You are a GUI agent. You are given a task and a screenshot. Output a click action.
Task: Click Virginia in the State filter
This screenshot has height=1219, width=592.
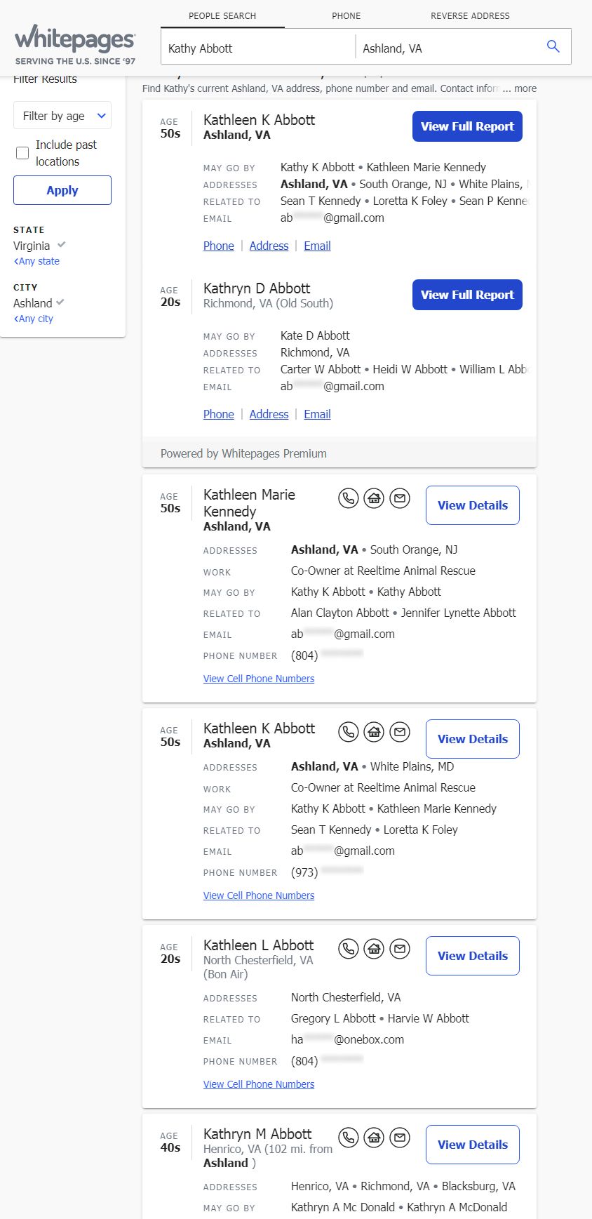click(32, 246)
